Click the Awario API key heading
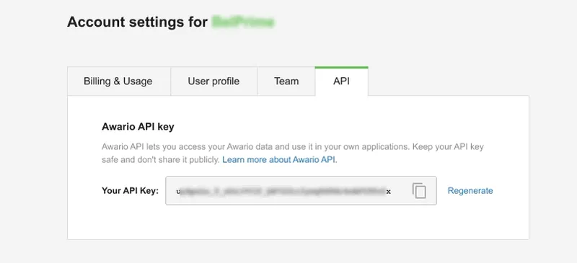577x263 pixels. (138, 127)
